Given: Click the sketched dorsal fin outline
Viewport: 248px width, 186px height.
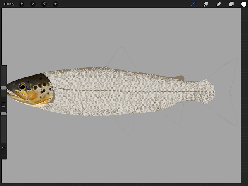Looking at the screenshot, I should [x=122, y=57].
